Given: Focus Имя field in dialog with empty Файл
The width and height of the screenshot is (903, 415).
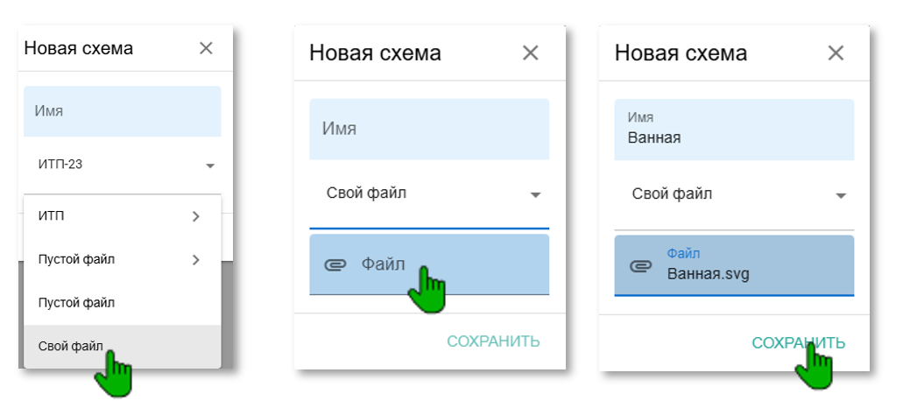Looking at the screenshot, I should coord(429,128).
